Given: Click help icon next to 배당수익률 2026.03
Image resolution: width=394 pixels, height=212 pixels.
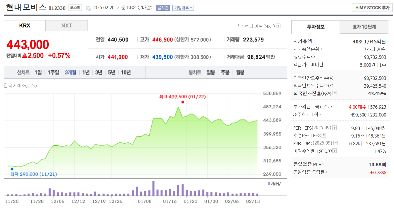Looking at the screenshot, I should click(x=334, y=151).
